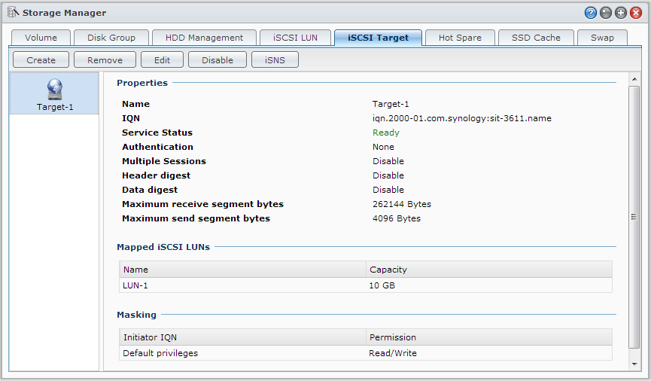Click the Target-1 name value in Properties
The image size is (651, 381).
coord(391,104)
